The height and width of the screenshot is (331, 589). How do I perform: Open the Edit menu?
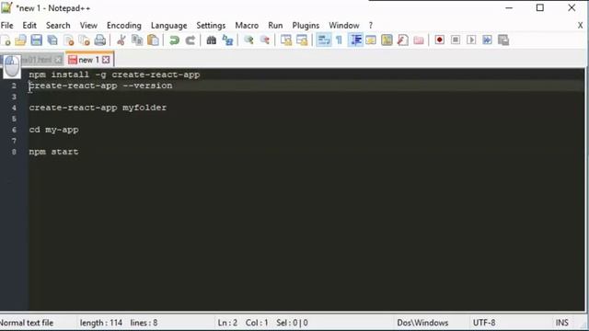point(29,26)
